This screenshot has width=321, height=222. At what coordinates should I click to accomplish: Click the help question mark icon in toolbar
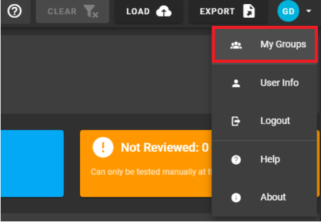point(14,11)
